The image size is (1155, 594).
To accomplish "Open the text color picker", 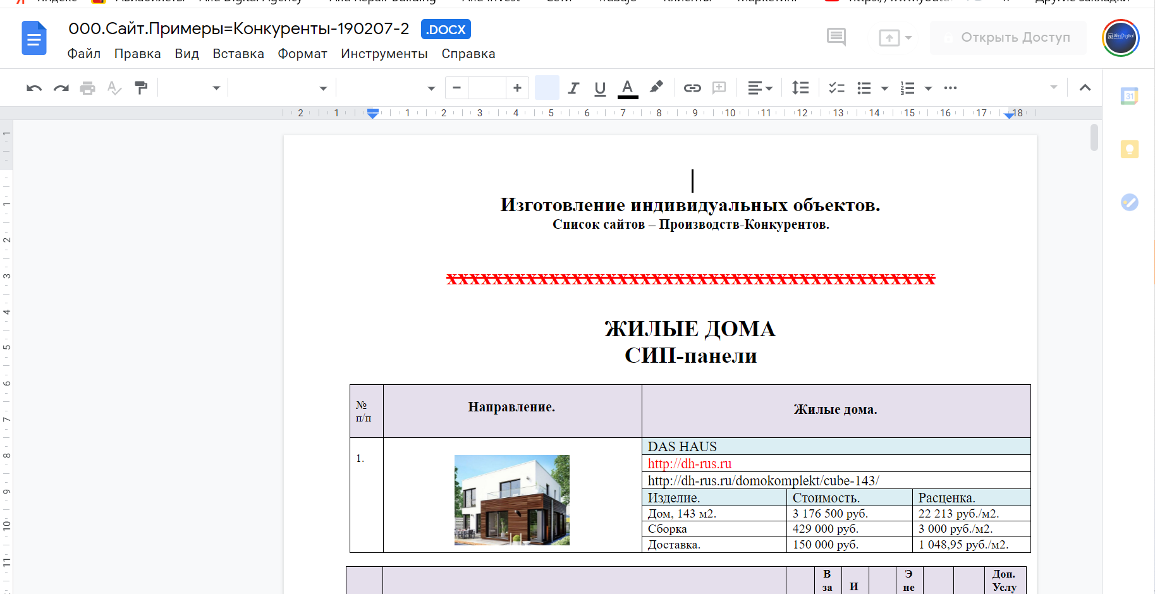I will (627, 88).
